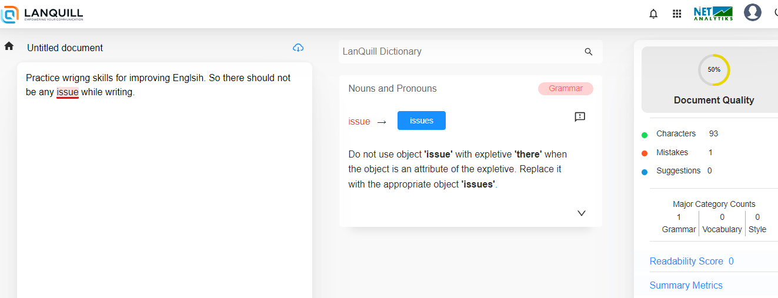
Task: Click the cloud download icon
Action: (x=298, y=48)
